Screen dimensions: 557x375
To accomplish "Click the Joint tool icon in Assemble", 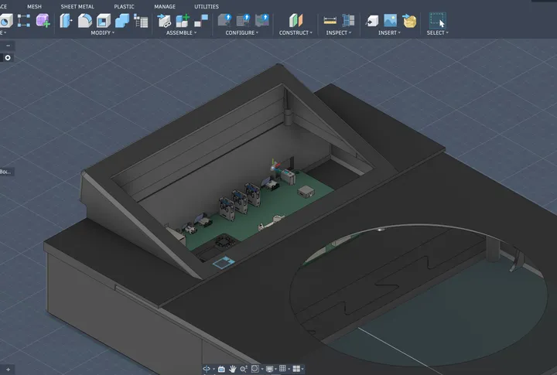I will click(164, 21).
